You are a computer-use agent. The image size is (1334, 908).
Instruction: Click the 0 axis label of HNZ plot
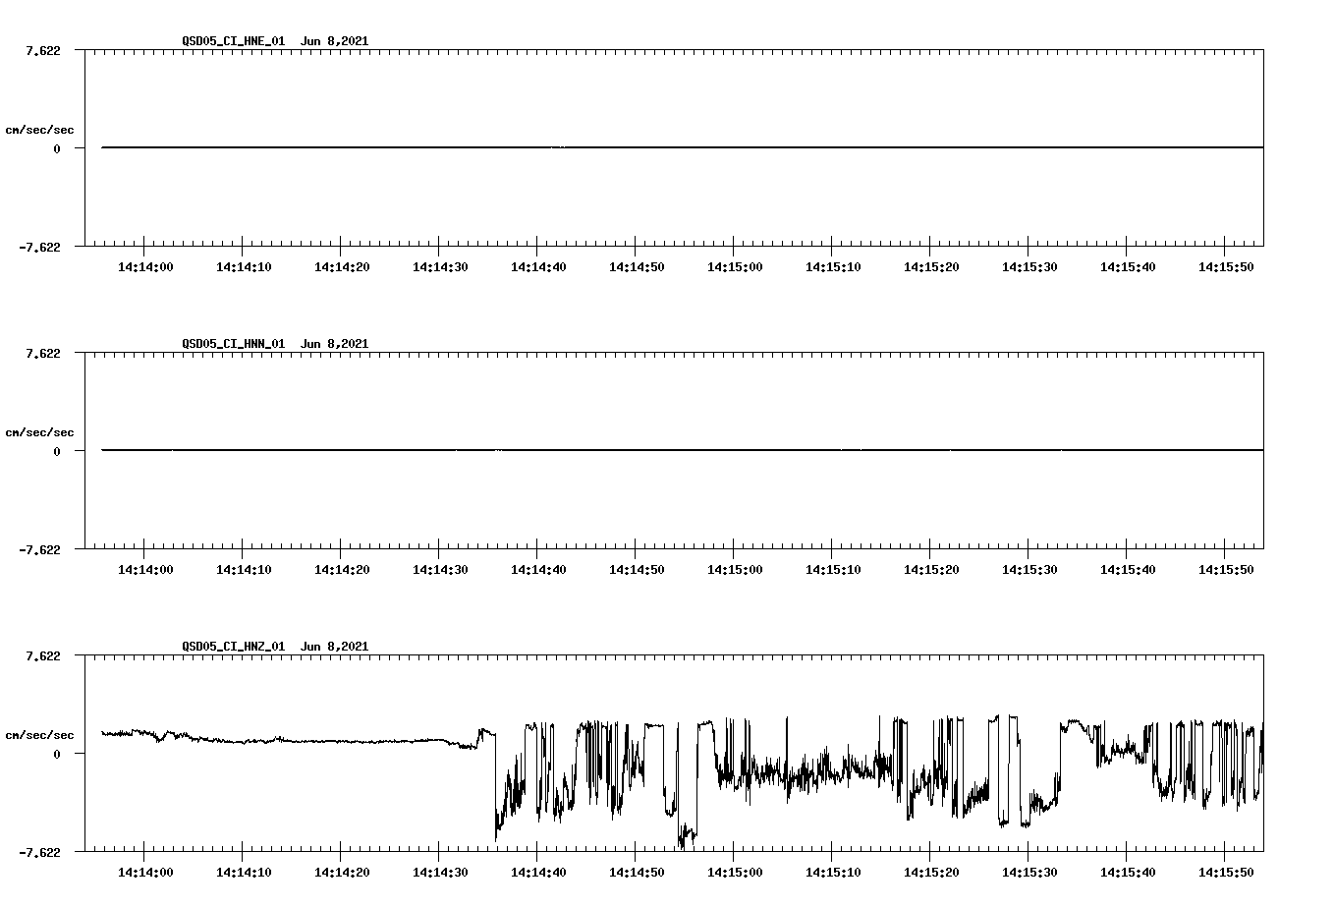click(57, 754)
